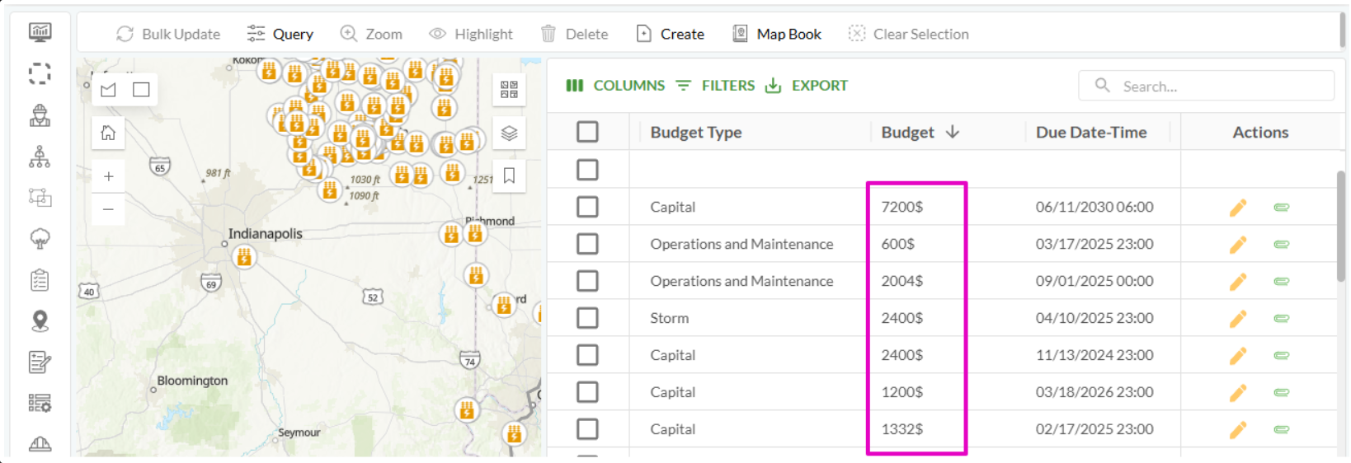Screen dimensions: 1351x463
Task: Open the FILTERS panel
Action: click(x=715, y=86)
